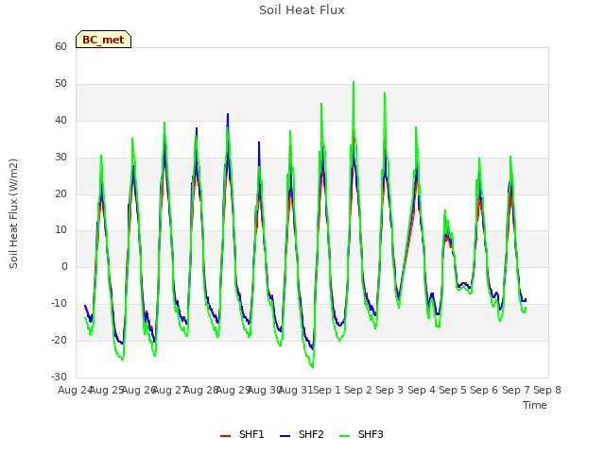Click the -20 y-axis tick label
Screen dimensions: 605x453
[59, 340]
